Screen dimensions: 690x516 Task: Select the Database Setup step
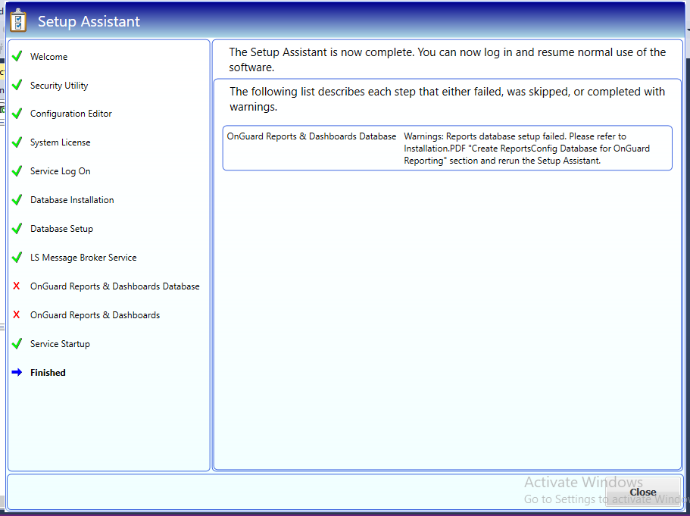click(x=61, y=229)
